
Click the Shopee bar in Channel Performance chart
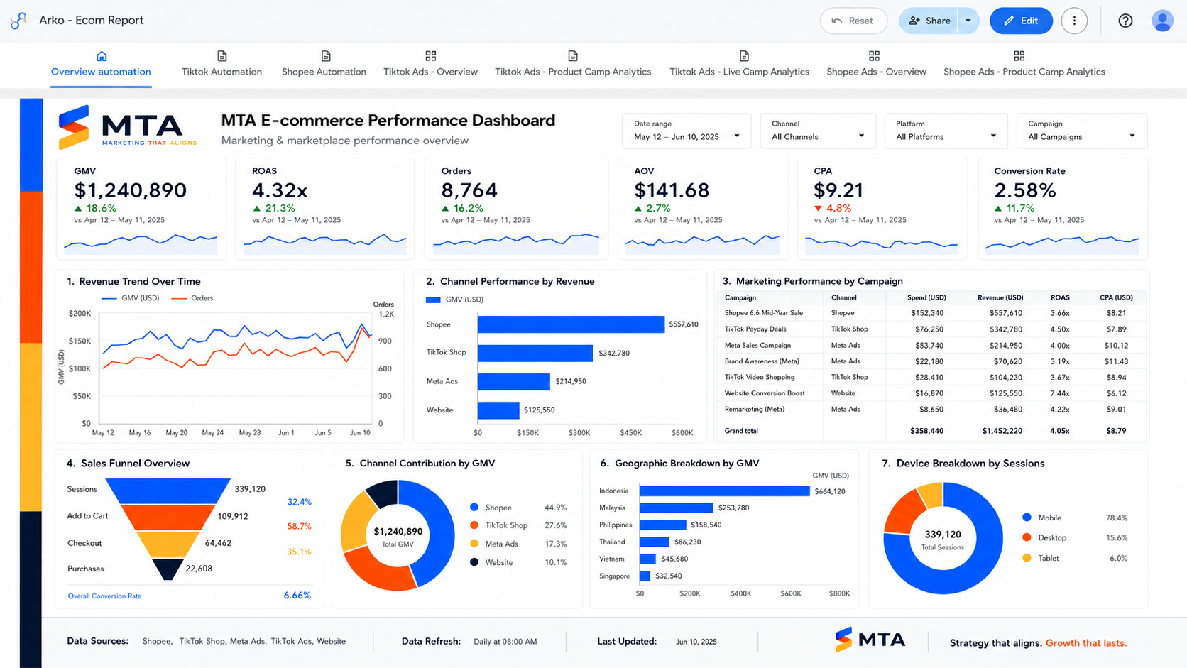[x=571, y=324]
